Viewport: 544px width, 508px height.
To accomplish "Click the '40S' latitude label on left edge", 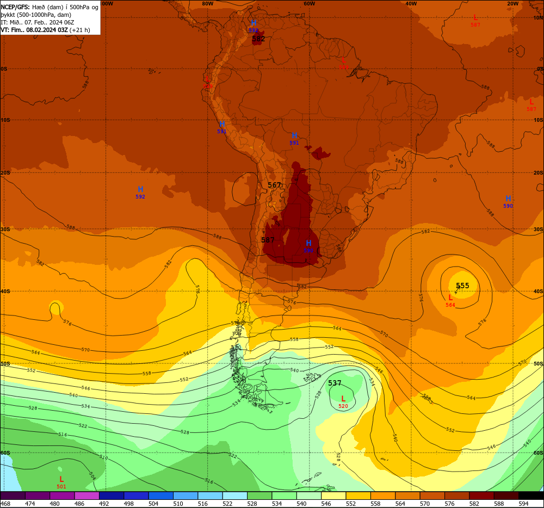I will tap(5, 292).
